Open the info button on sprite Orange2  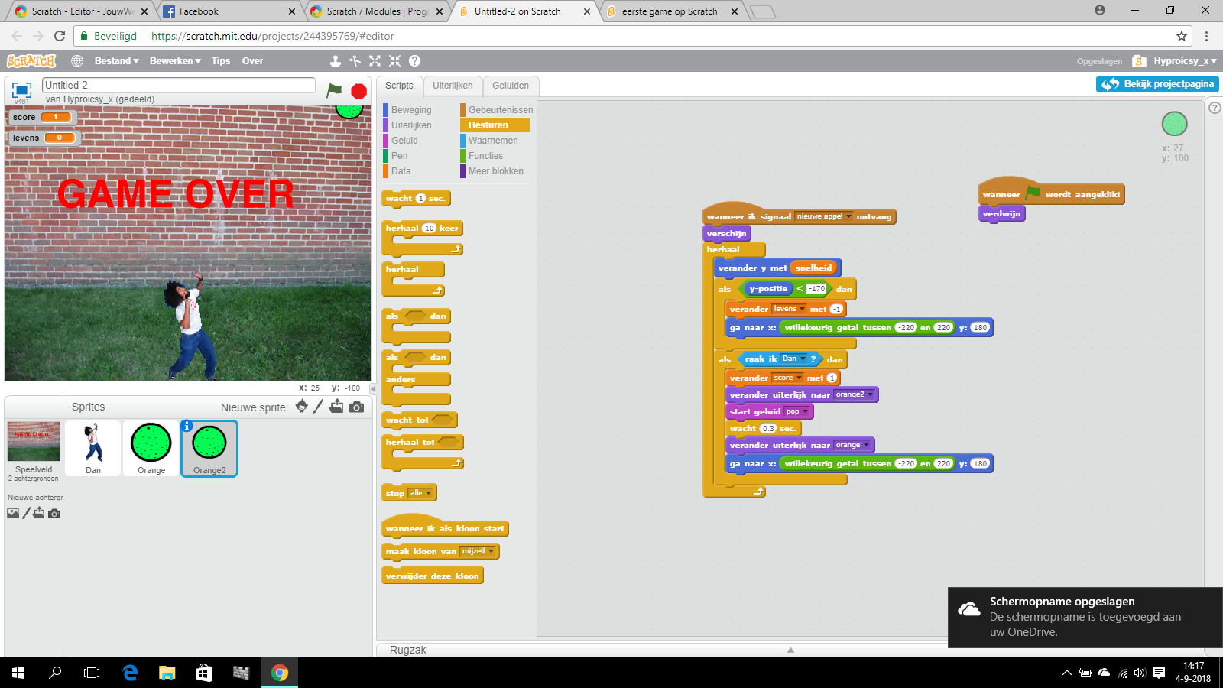(x=187, y=426)
